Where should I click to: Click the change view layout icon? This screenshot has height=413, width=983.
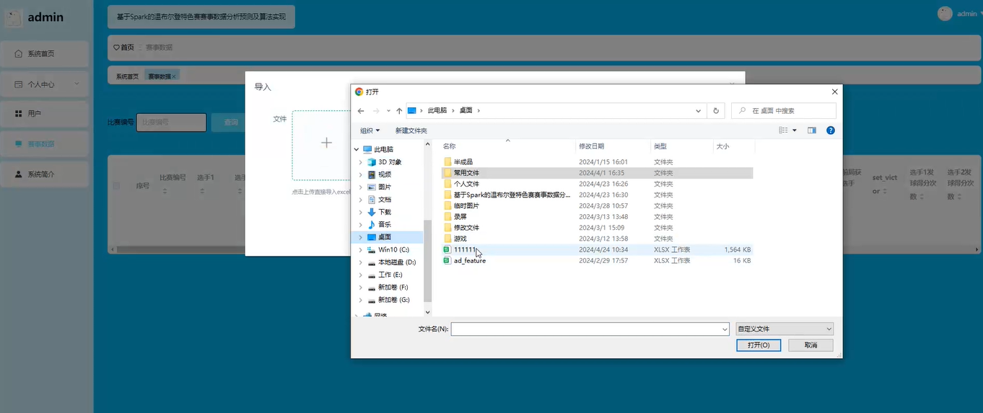pos(783,130)
